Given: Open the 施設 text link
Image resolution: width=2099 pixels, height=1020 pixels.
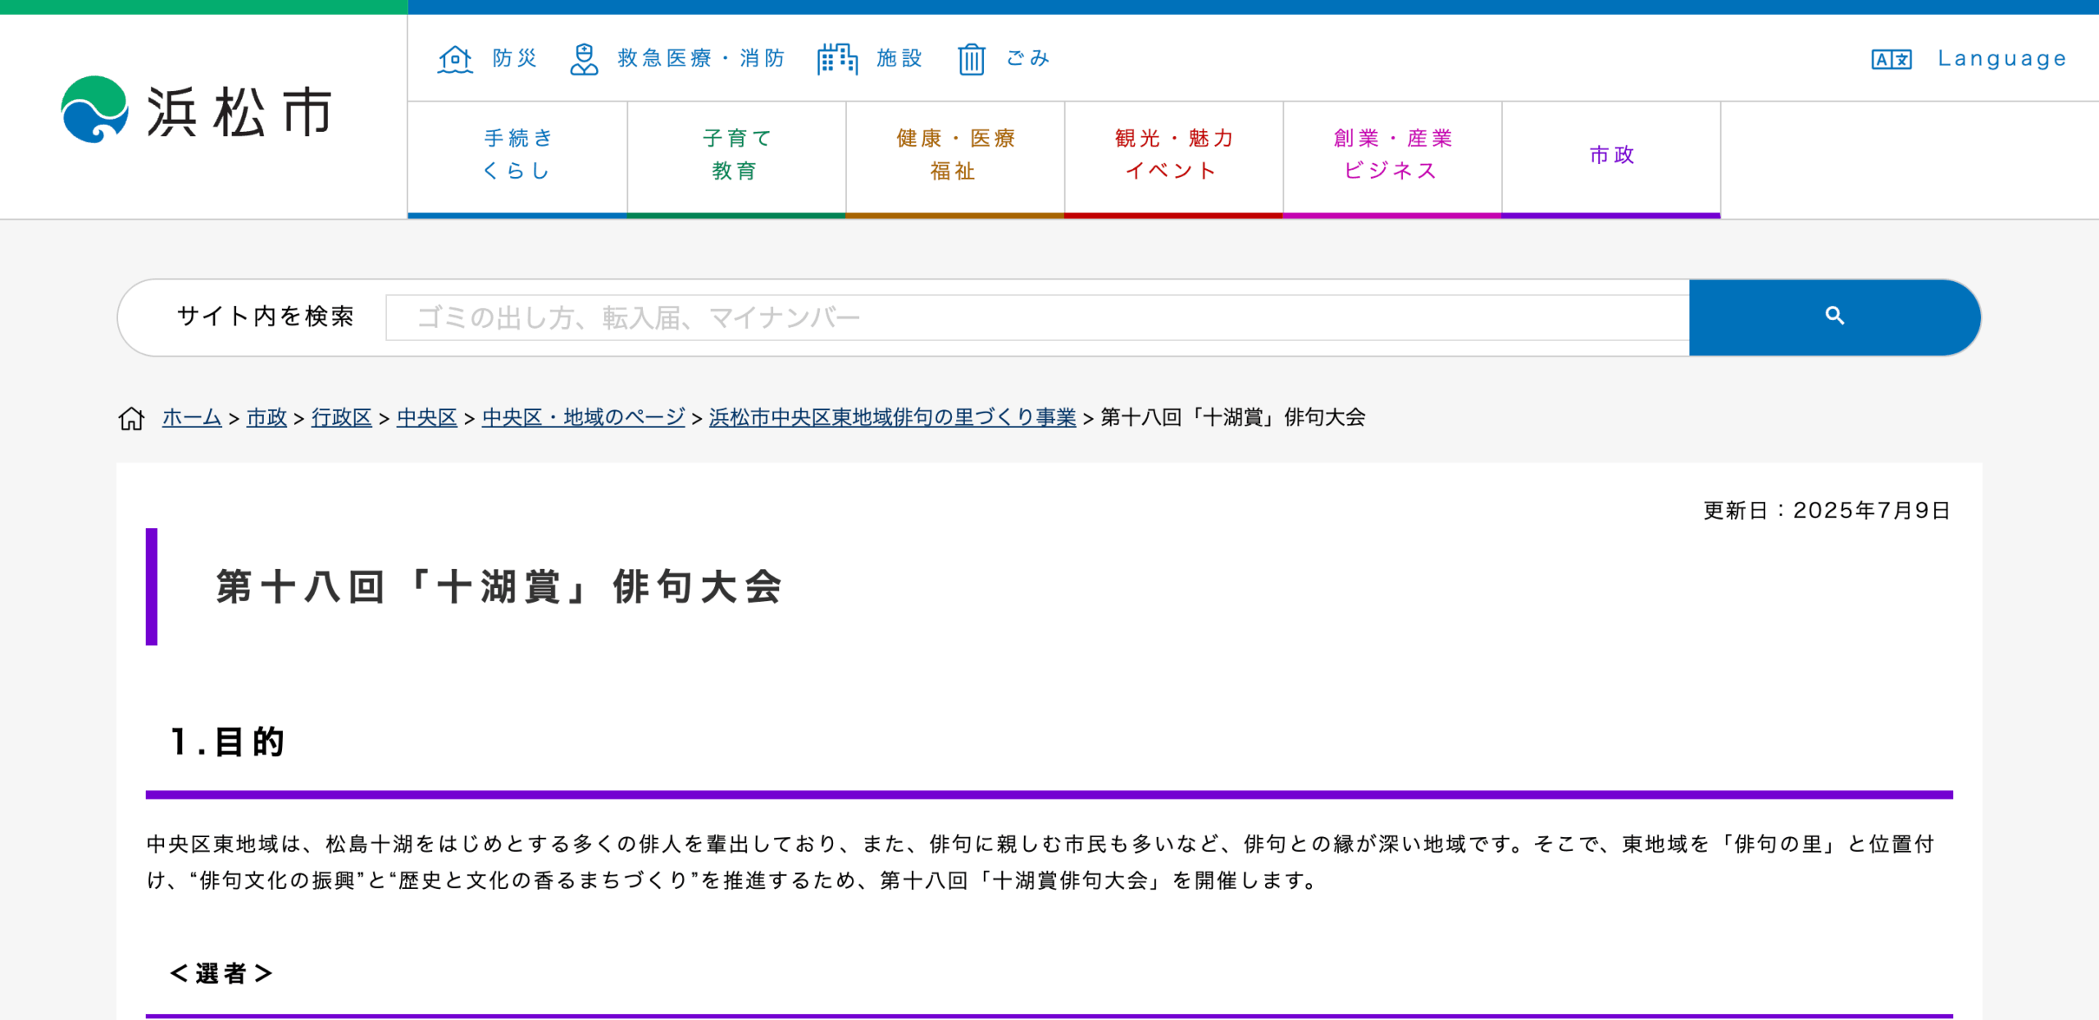Looking at the screenshot, I should (x=899, y=58).
